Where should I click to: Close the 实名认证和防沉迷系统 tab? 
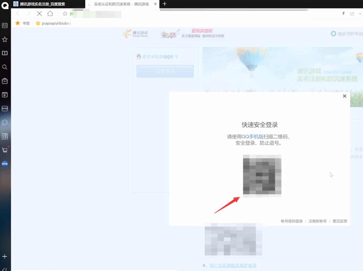click(x=155, y=4)
